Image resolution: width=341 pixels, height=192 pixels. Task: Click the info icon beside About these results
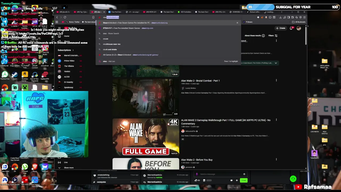(x=263, y=35)
